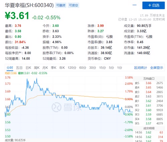This screenshot has width=167, height=142.
Task: Click the 52周最高 value 14.00
Action: [26, 59]
